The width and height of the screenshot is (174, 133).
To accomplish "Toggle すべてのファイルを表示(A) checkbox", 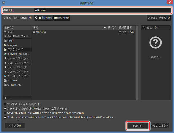I will coord(5,104).
